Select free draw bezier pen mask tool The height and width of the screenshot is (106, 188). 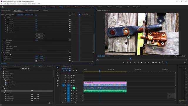pos(11,54)
